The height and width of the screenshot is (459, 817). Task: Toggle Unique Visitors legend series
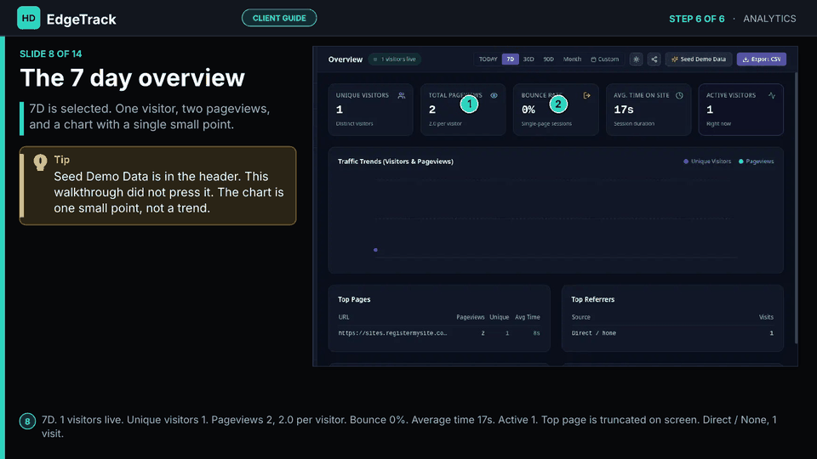point(707,161)
